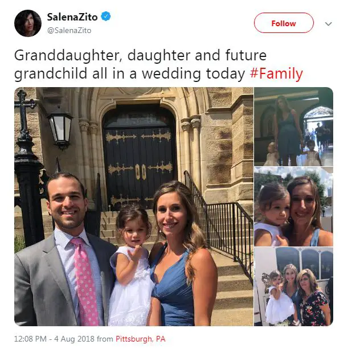The height and width of the screenshot is (349, 348).
Task: Open the #Family hashtag
Action: 276,73
